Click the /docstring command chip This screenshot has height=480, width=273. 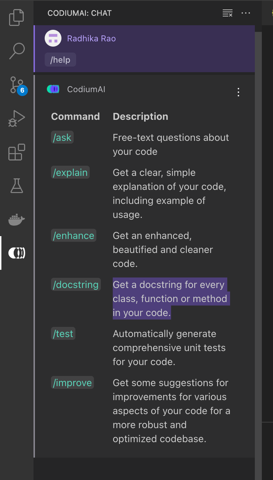pyautogui.click(x=75, y=284)
